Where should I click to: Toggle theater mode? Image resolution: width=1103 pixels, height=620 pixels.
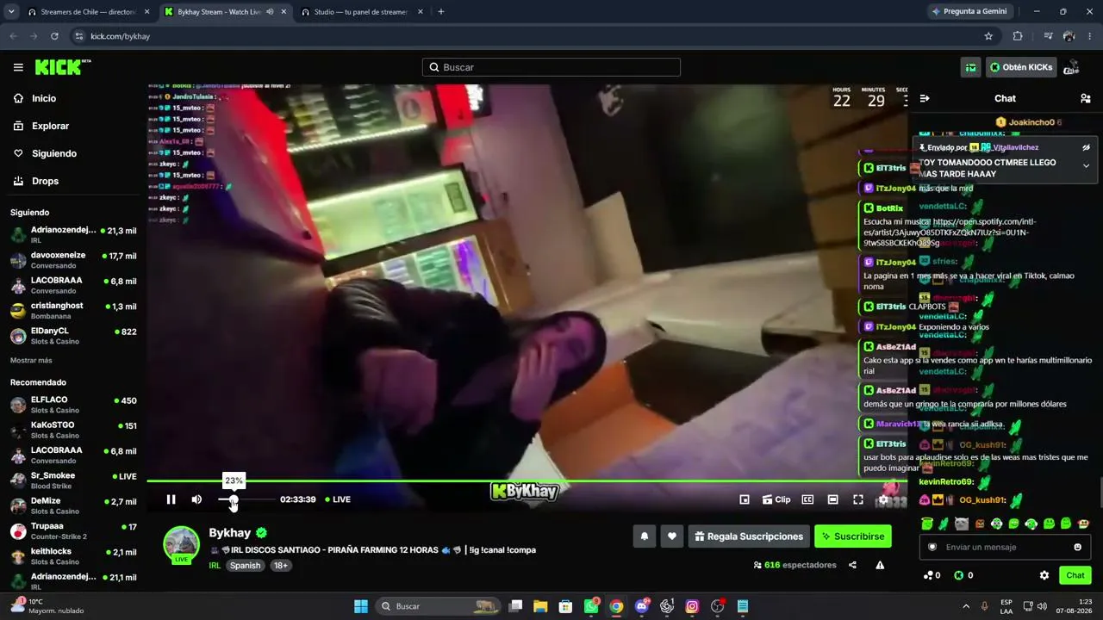pos(832,499)
